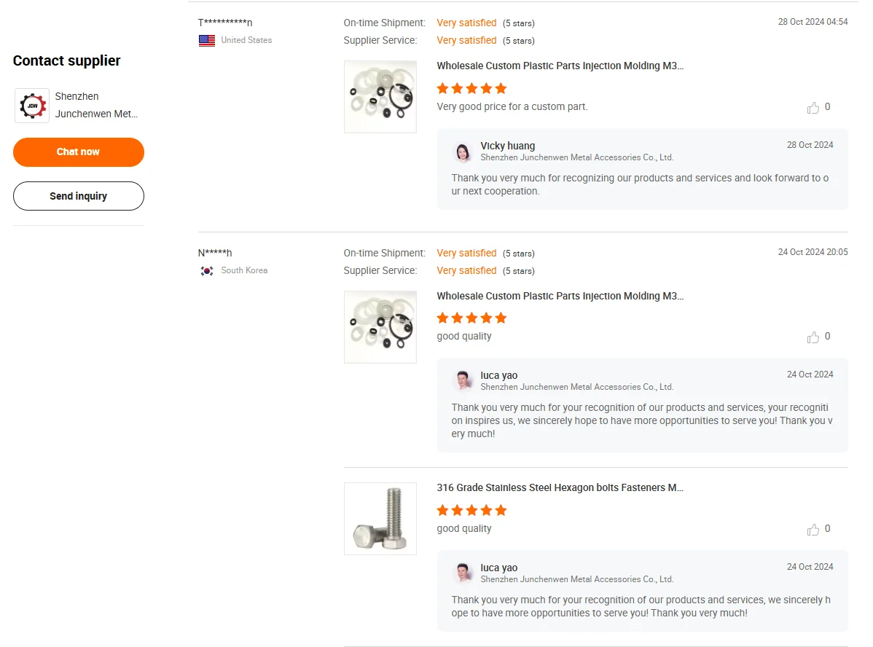Click Vicky huang's avatar
Screen dimensions: 873x647
[463, 152]
